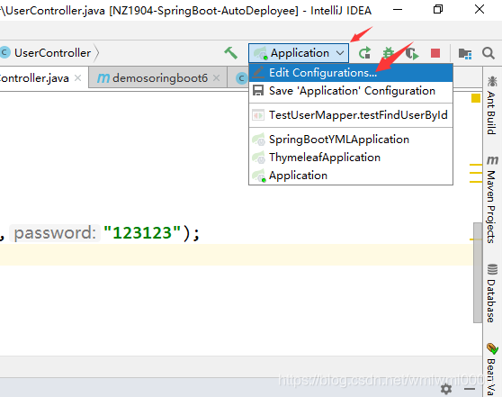502x397 pixels.
Task: Choose Save 'Application' Configuration
Action: click(x=351, y=91)
